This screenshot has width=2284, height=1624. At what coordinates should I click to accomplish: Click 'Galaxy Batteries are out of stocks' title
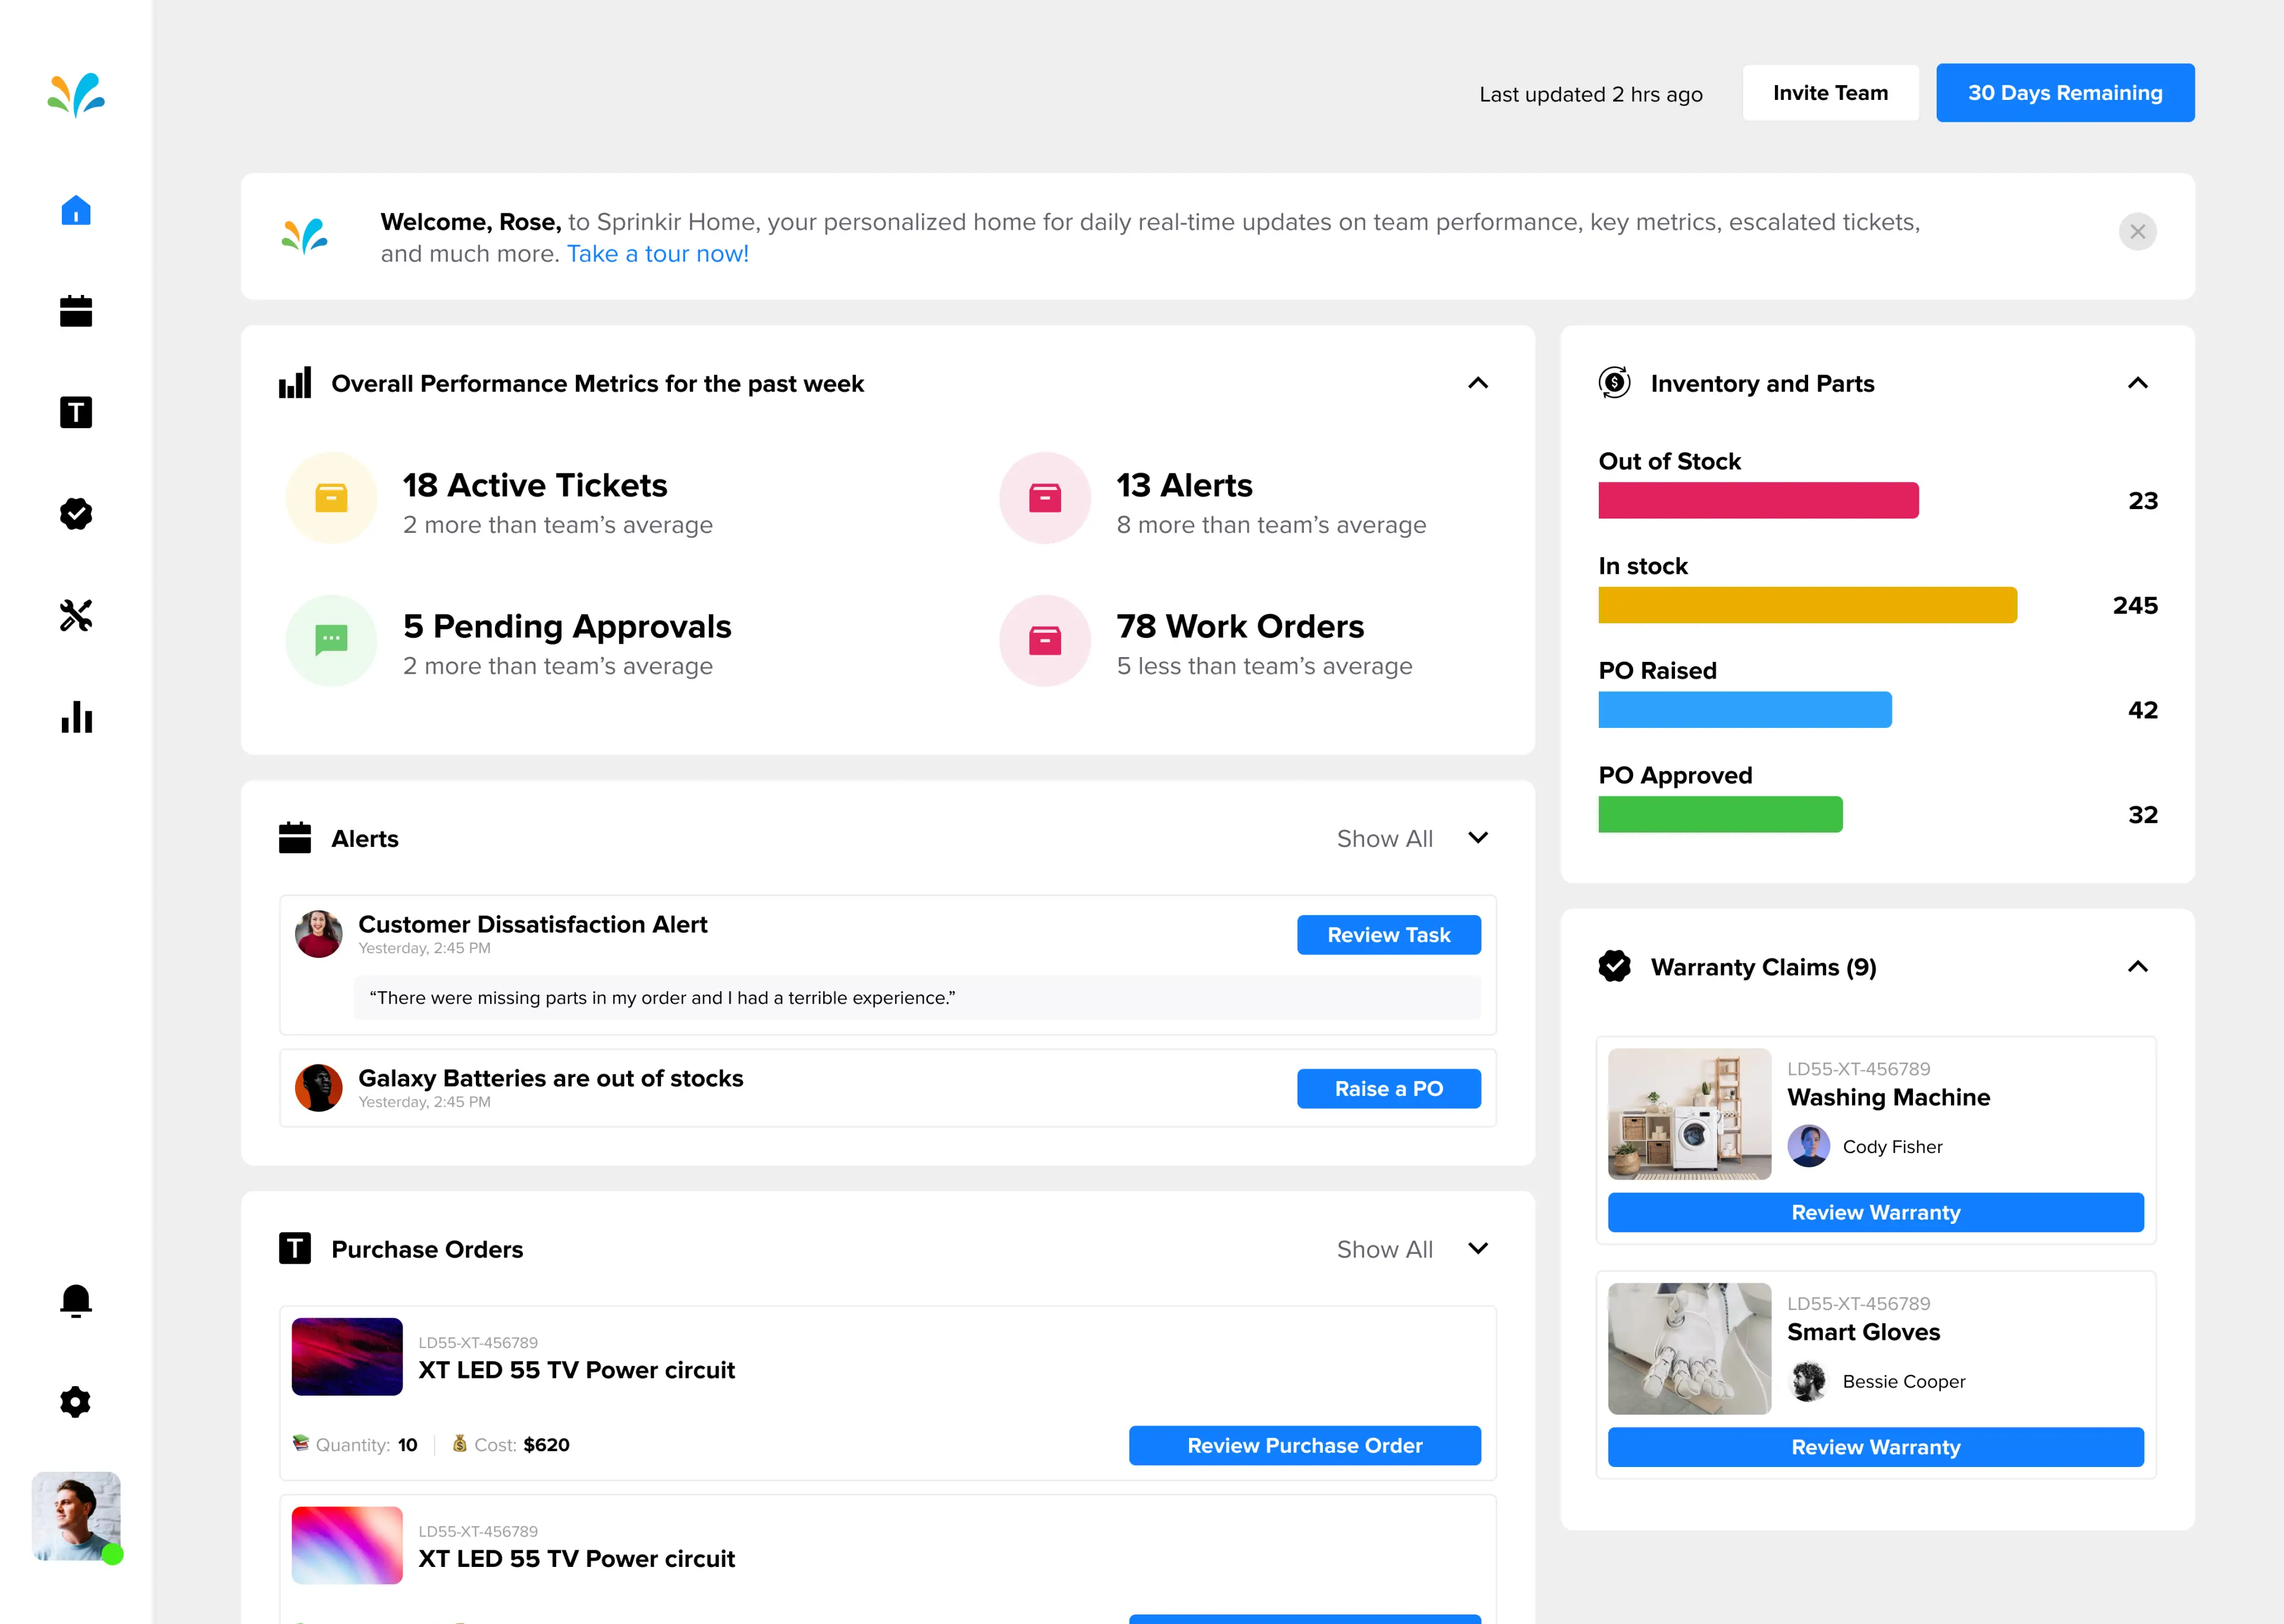tap(551, 1078)
